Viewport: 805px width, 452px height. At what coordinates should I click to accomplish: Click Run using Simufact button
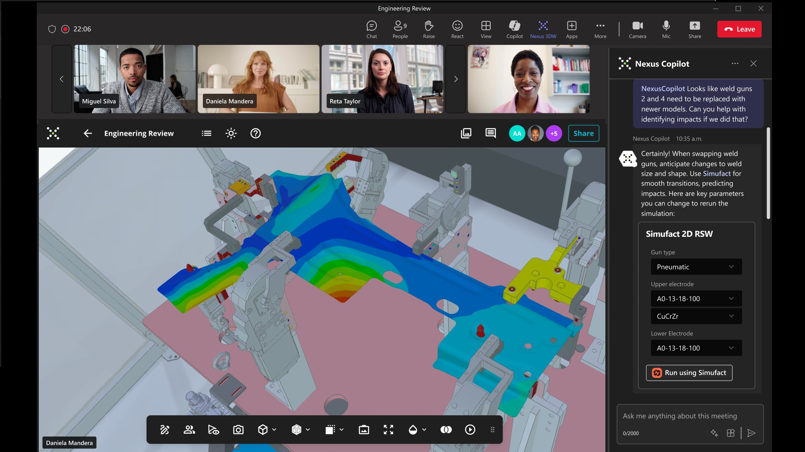[x=689, y=373]
